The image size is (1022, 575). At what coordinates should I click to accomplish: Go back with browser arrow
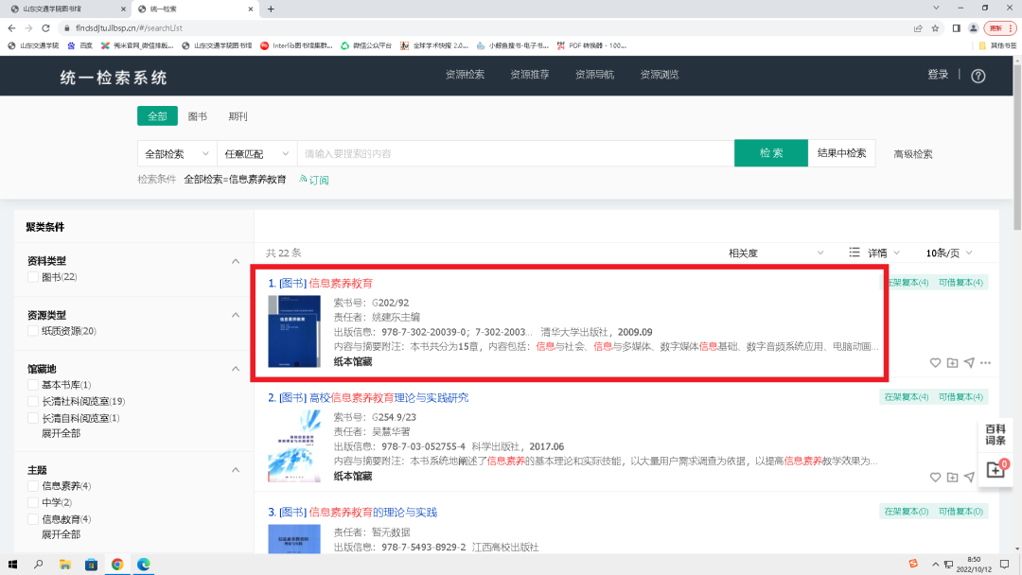coord(11,28)
